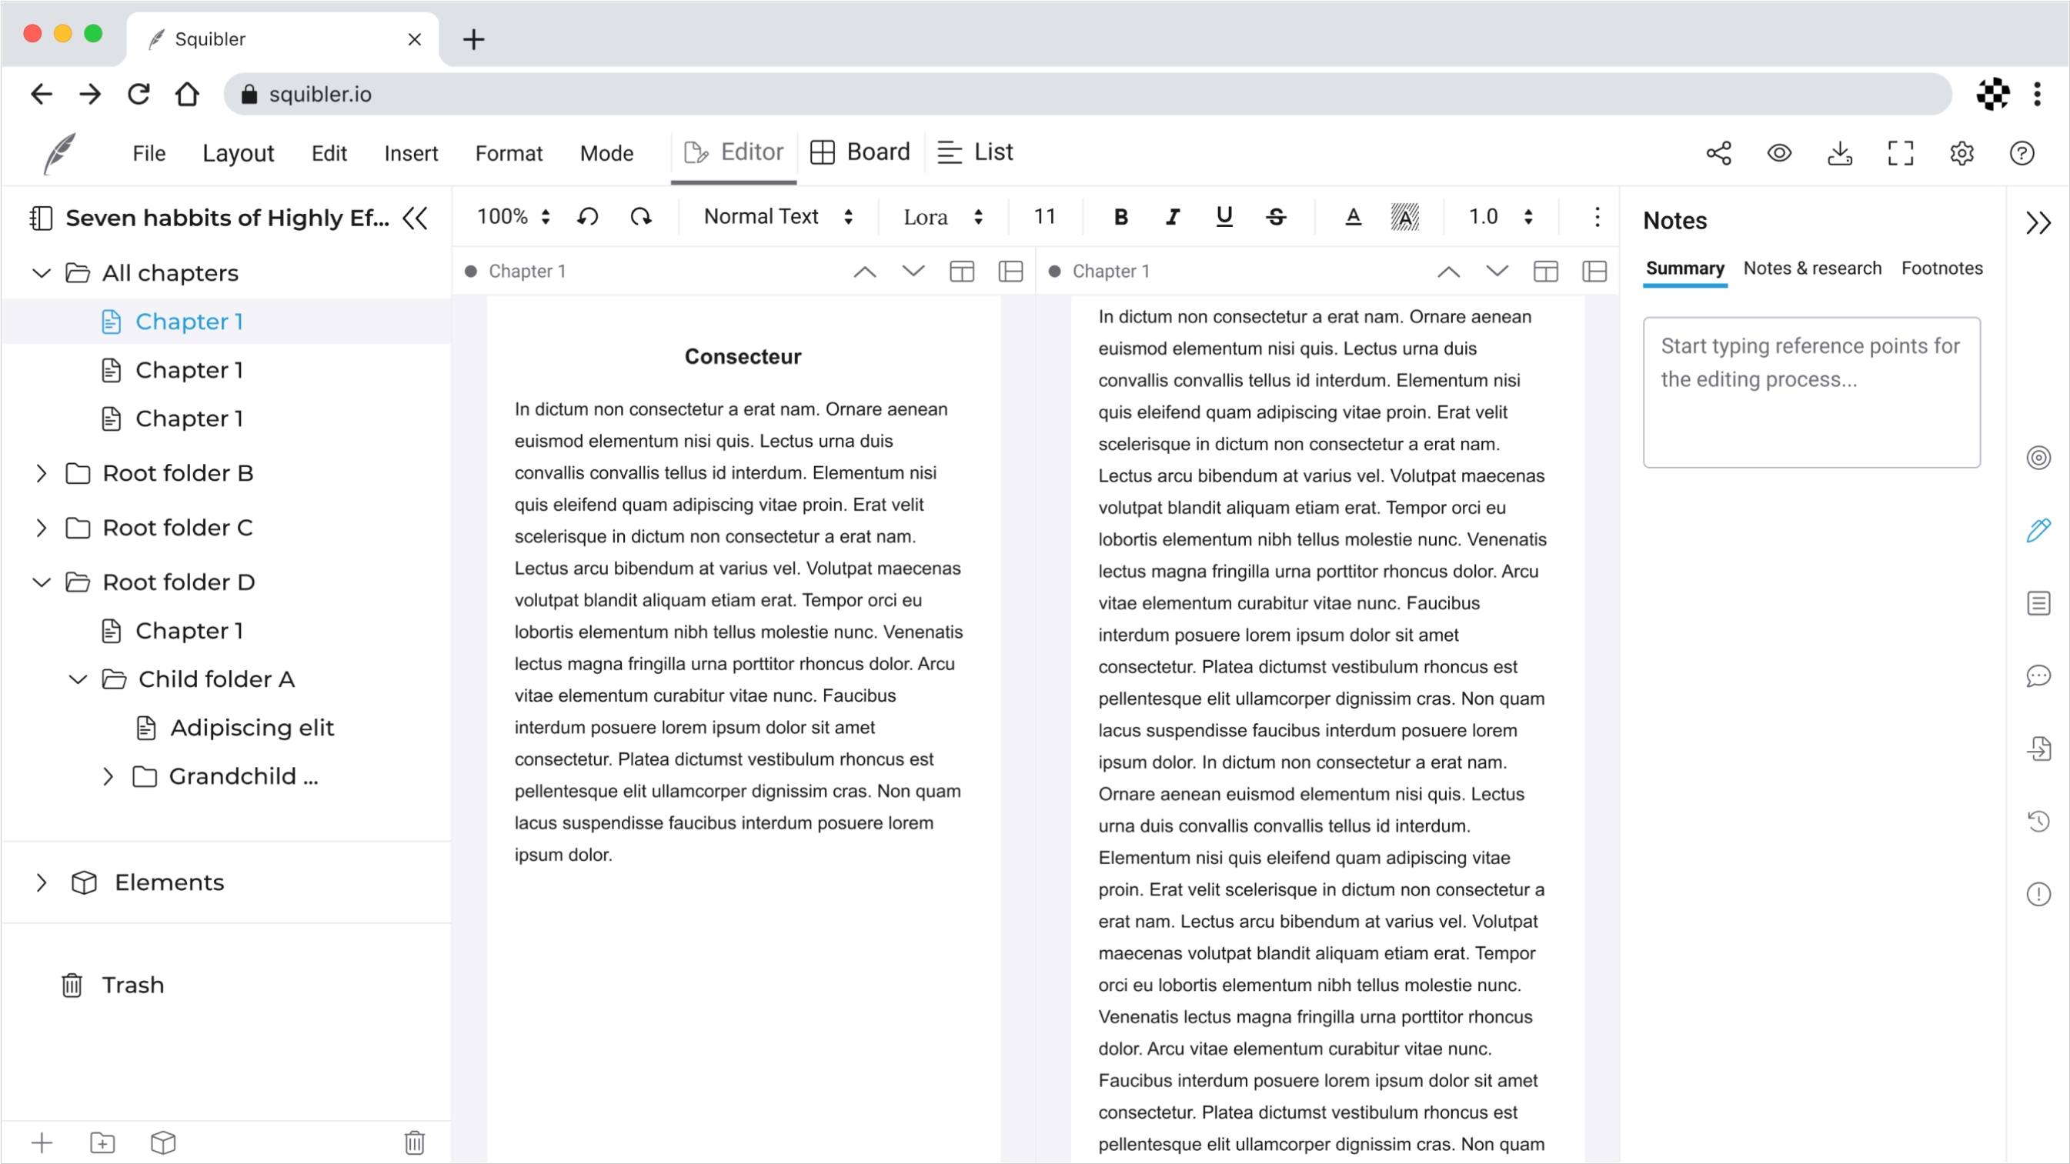This screenshot has width=2070, height=1164.
Task: Add new folder icon at sidebar bottom
Action: pyautogui.click(x=102, y=1142)
